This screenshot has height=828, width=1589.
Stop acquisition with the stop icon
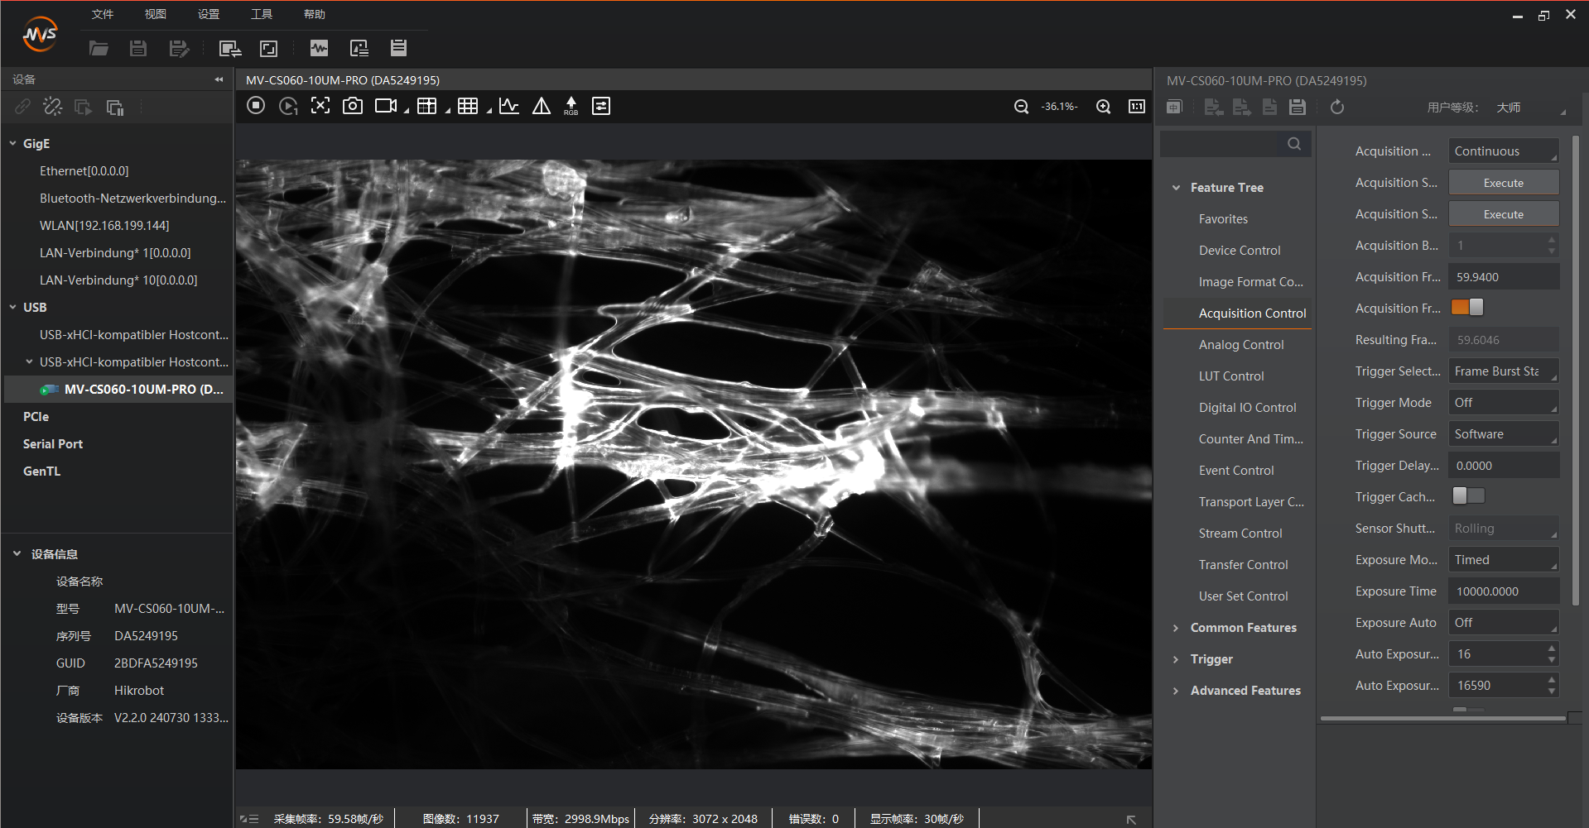coord(256,106)
